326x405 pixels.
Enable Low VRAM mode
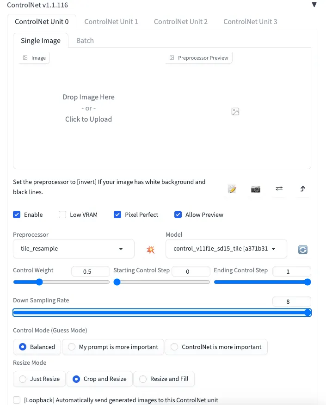(62, 215)
